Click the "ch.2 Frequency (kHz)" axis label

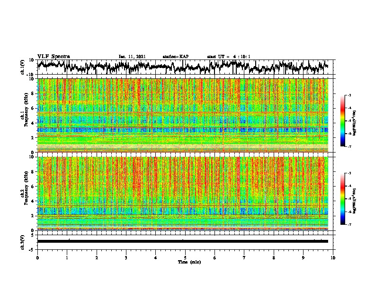pos(25,188)
